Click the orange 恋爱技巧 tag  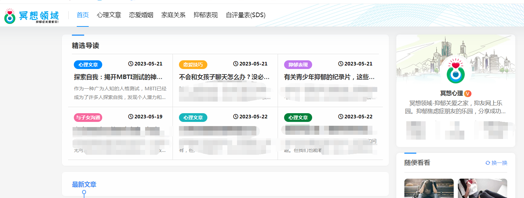coord(193,64)
